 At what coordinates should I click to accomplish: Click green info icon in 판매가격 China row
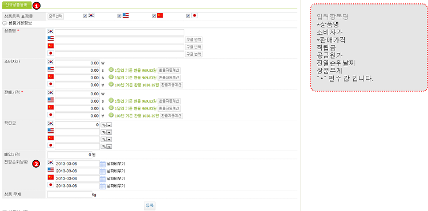coord(111,108)
